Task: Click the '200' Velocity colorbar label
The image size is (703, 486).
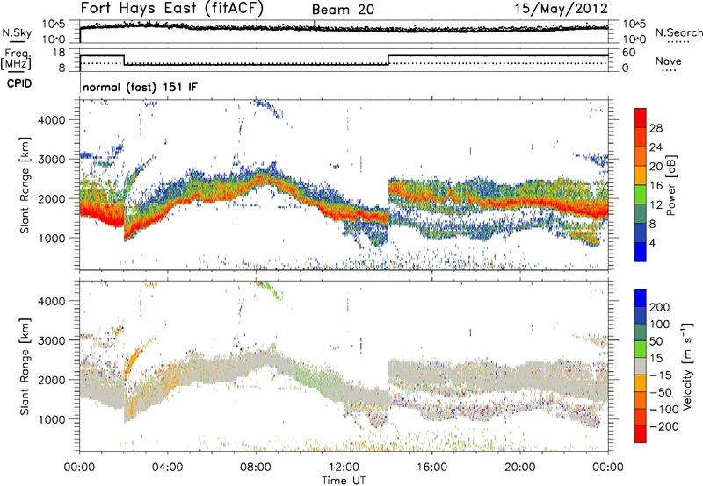Action: coord(660,307)
